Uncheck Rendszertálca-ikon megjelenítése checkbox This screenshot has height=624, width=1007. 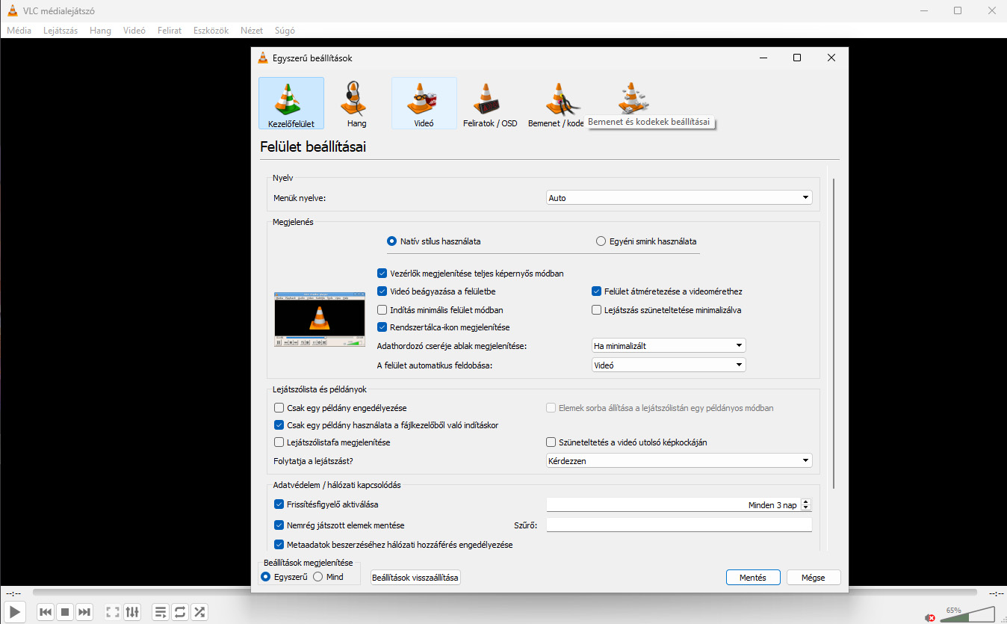point(382,327)
